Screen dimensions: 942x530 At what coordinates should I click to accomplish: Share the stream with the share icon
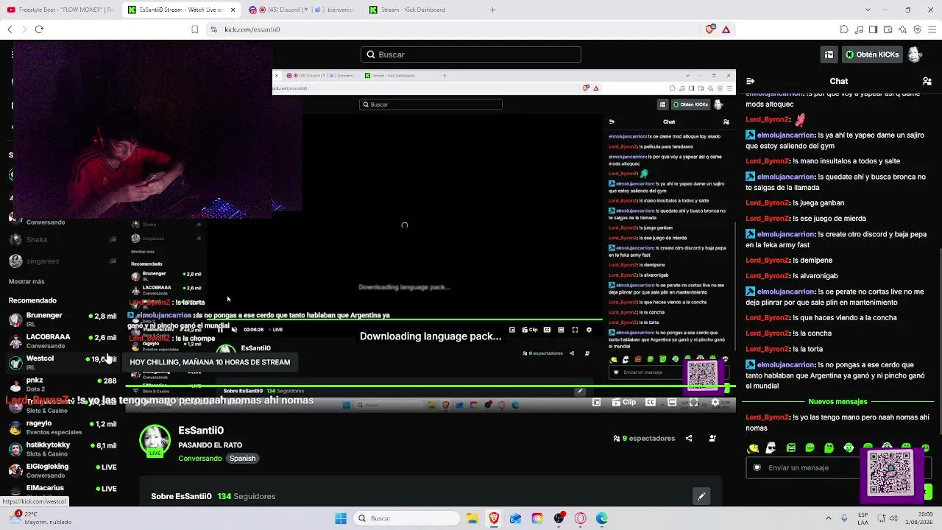click(x=689, y=438)
